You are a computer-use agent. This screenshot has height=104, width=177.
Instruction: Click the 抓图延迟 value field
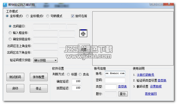point(76,88)
